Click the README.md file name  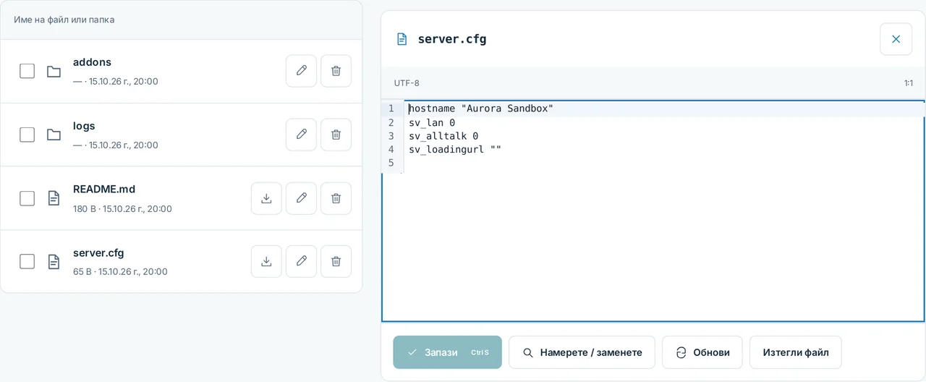click(104, 189)
